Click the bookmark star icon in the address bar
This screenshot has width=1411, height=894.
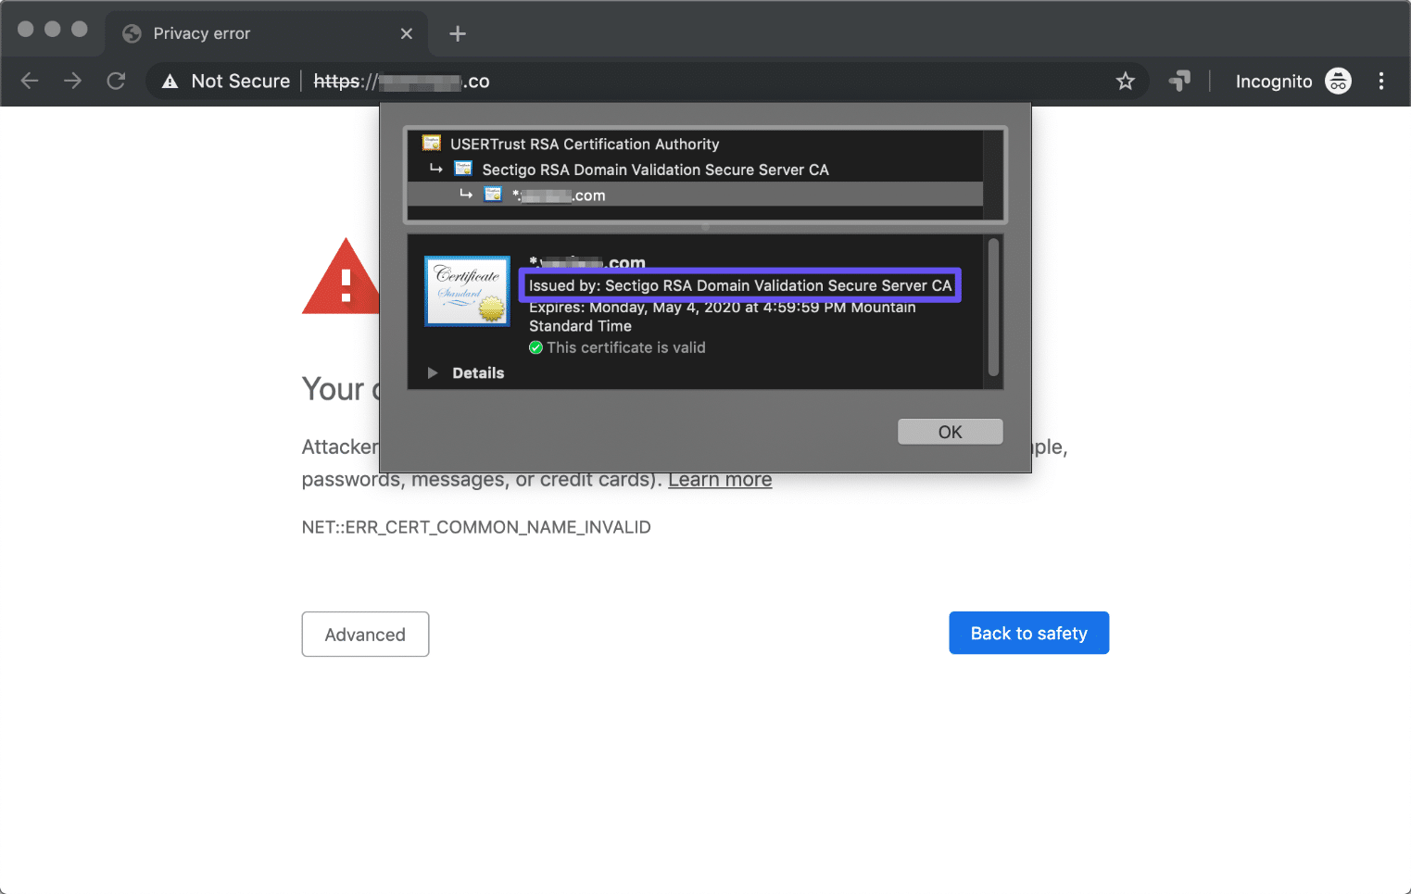(1125, 81)
